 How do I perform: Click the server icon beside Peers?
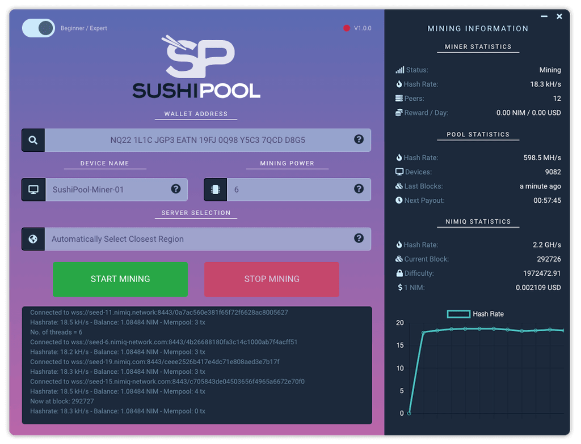[x=399, y=99]
